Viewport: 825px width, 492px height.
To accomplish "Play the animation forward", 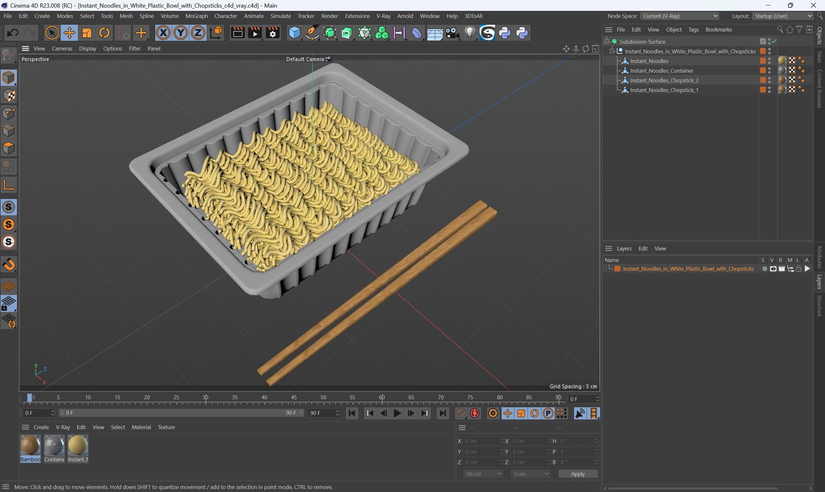I will tap(397, 413).
